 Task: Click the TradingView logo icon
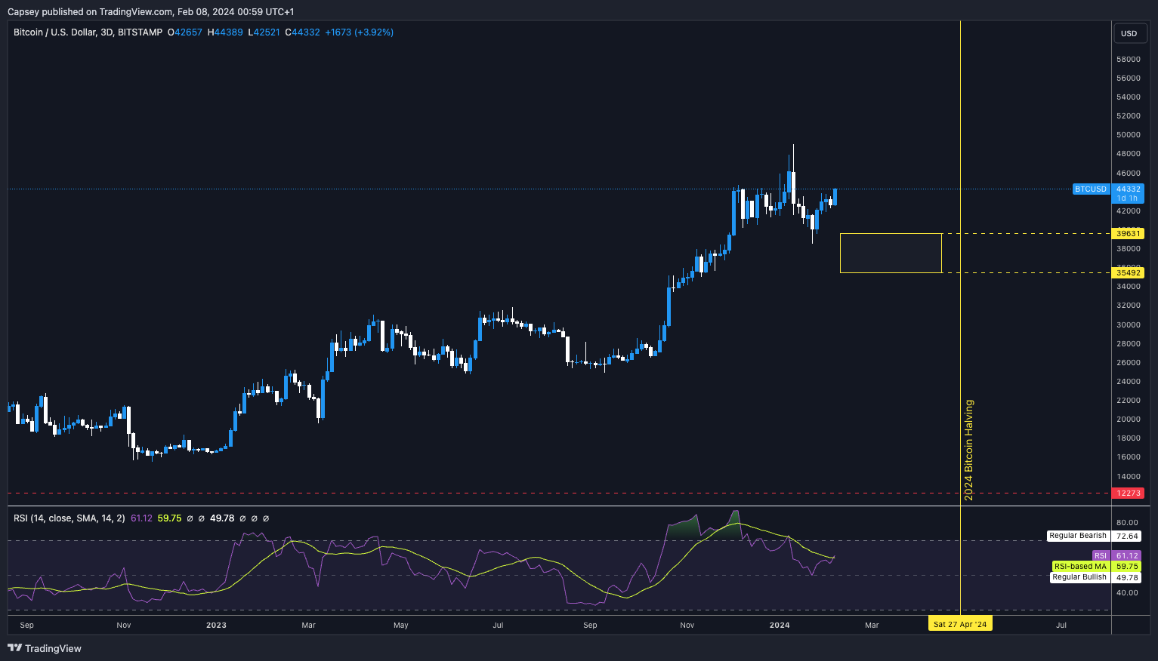[14, 647]
